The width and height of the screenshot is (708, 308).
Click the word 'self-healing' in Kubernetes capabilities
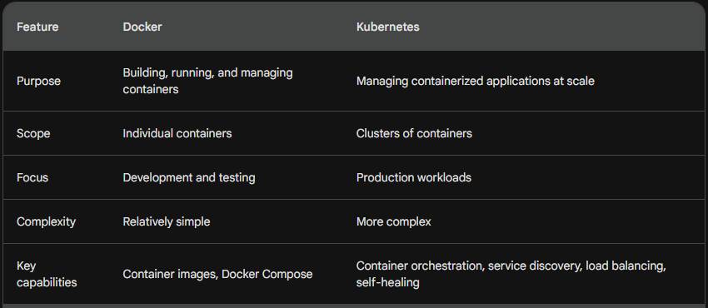(388, 283)
